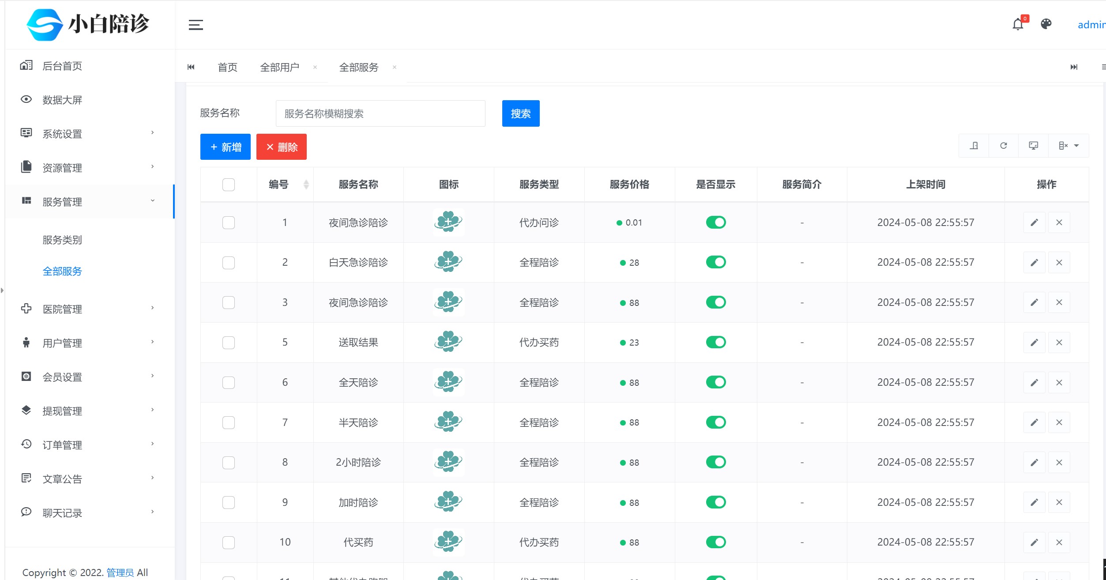This screenshot has width=1106, height=580.
Task: Click the 数据大屏 eye icon
Action: pos(26,99)
